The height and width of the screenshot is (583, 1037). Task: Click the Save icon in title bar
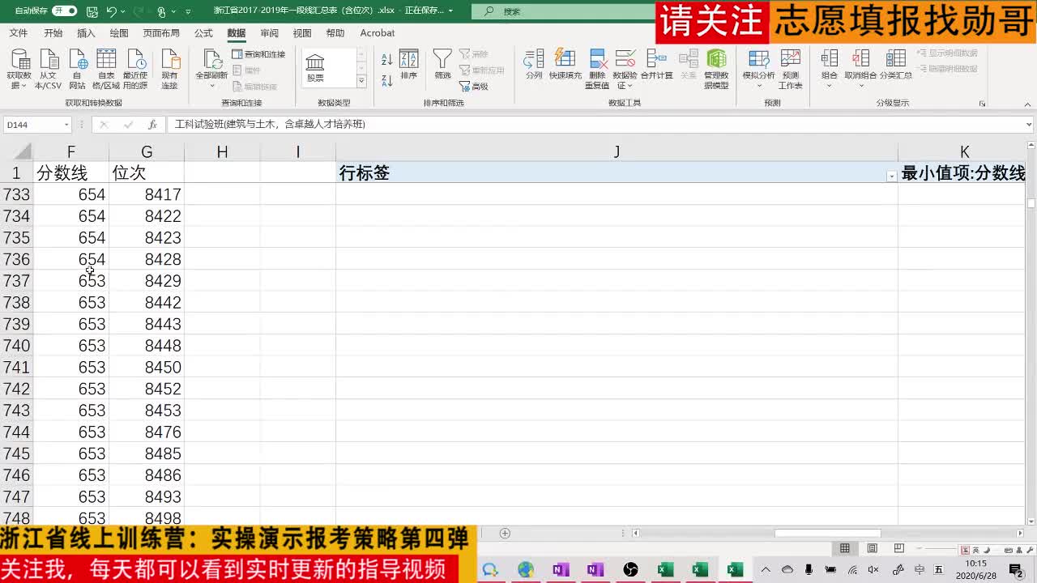(x=92, y=11)
